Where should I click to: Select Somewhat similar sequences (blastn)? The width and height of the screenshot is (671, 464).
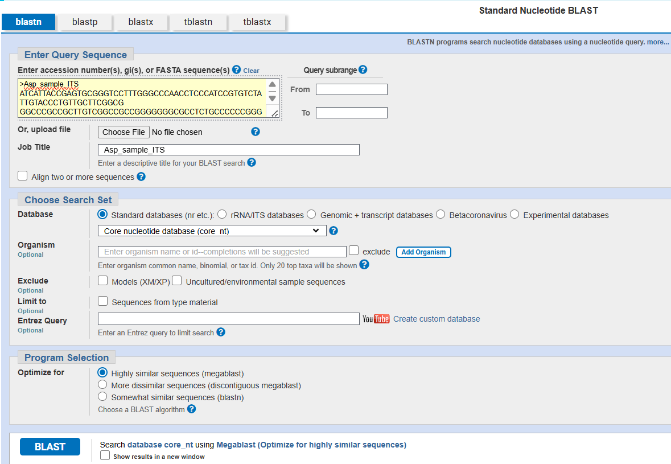point(102,396)
